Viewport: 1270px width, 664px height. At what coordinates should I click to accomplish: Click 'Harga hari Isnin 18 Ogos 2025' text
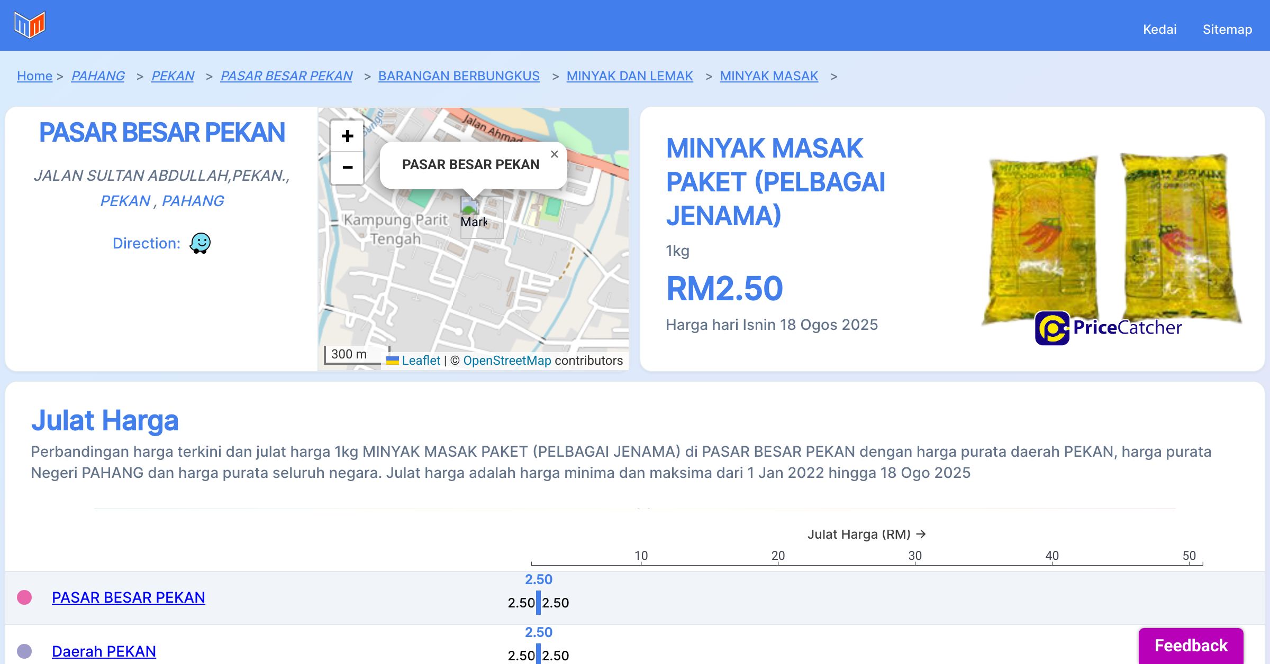point(772,325)
